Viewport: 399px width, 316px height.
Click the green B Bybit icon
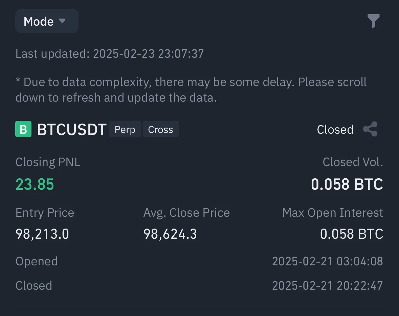pos(23,129)
